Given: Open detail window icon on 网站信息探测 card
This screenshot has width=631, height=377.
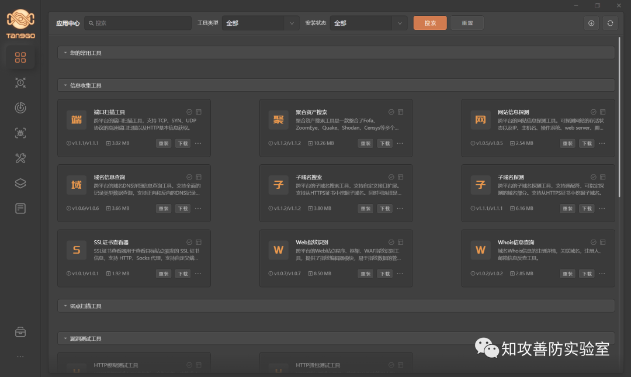Looking at the screenshot, I should point(603,112).
